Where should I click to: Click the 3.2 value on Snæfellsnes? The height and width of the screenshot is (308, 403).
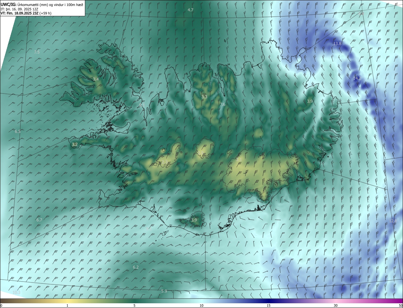(75, 145)
